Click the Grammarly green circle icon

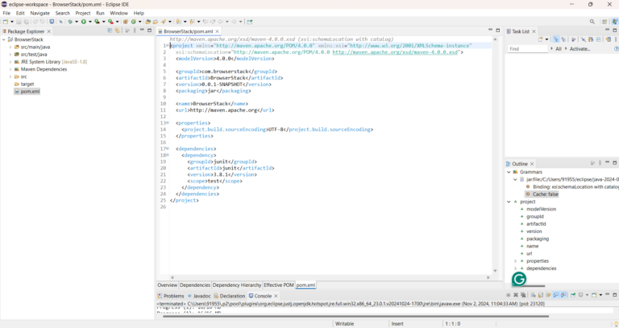click(x=519, y=279)
